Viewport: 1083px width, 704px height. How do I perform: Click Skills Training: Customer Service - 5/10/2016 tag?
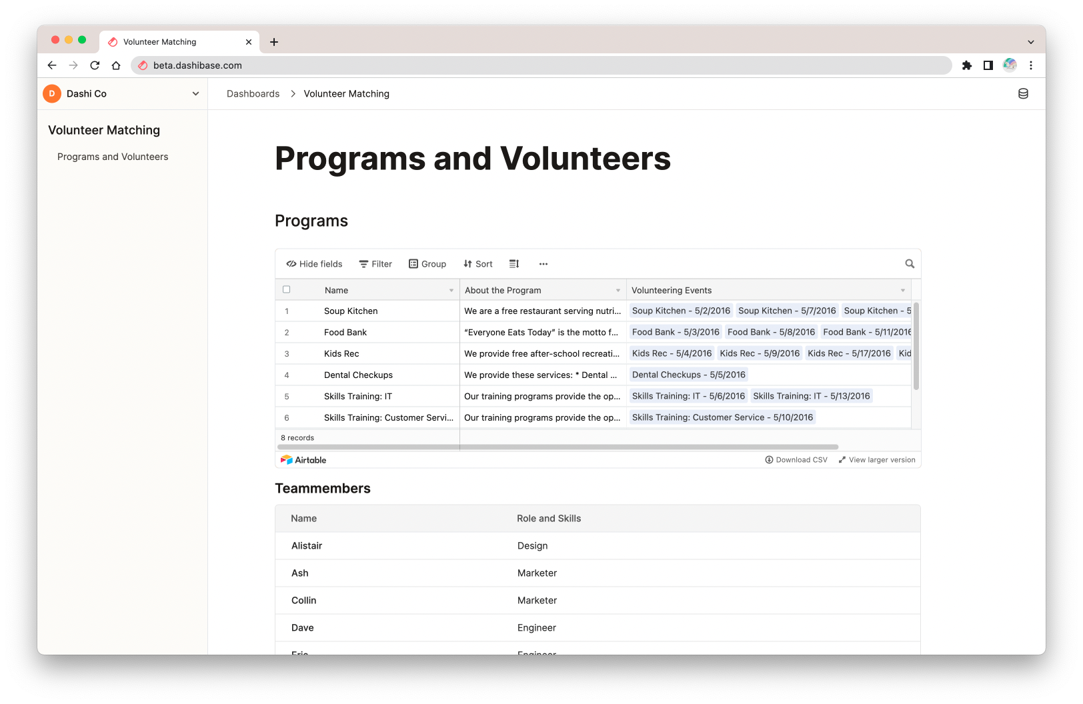pos(722,417)
